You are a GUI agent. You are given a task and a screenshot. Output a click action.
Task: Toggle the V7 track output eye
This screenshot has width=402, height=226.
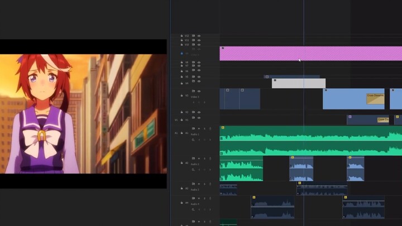tap(199, 66)
